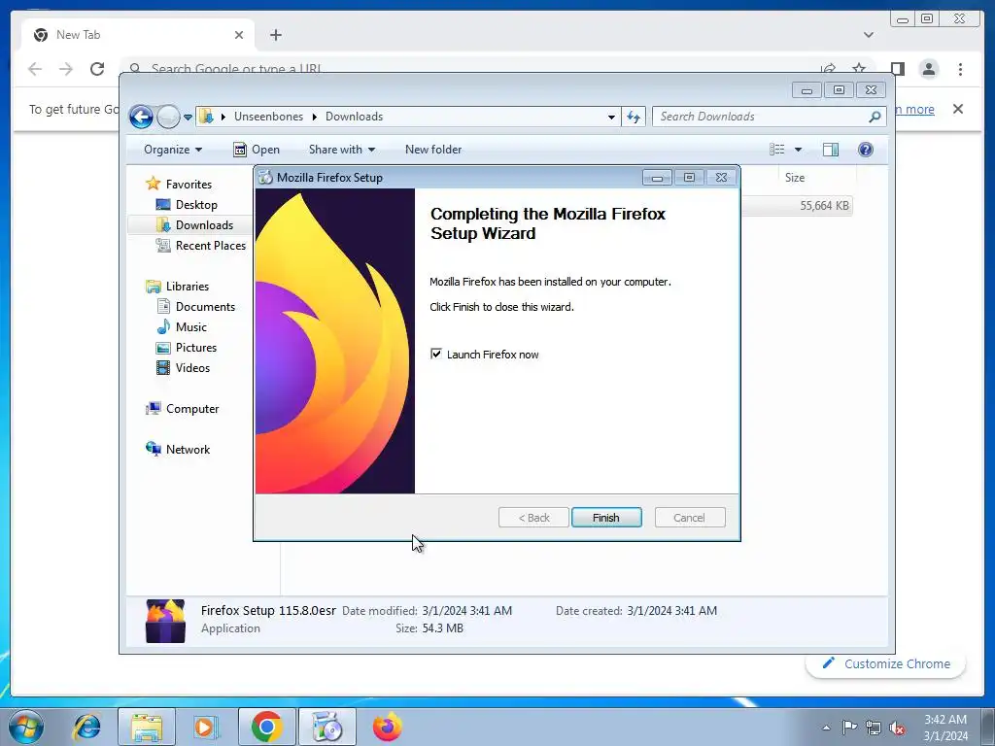The width and height of the screenshot is (995, 746).
Task: Click Finish in Firefox Setup wizard
Action: pos(606,518)
